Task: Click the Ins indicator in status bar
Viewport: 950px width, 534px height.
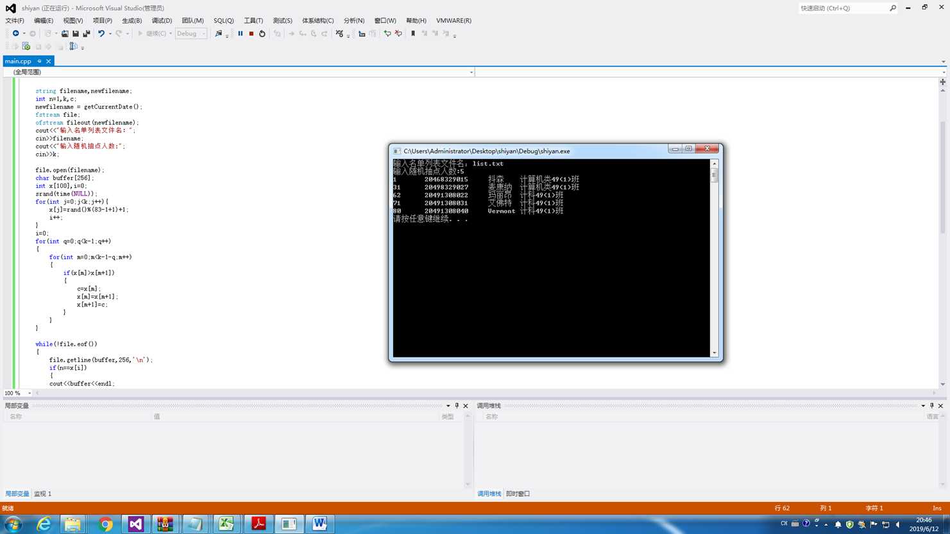Action: pyautogui.click(x=937, y=508)
